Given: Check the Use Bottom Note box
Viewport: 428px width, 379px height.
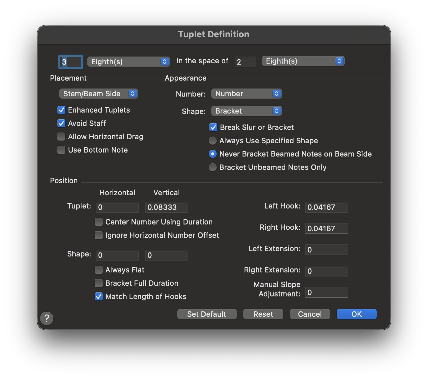Looking at the screenshot, I should (61, 150).
